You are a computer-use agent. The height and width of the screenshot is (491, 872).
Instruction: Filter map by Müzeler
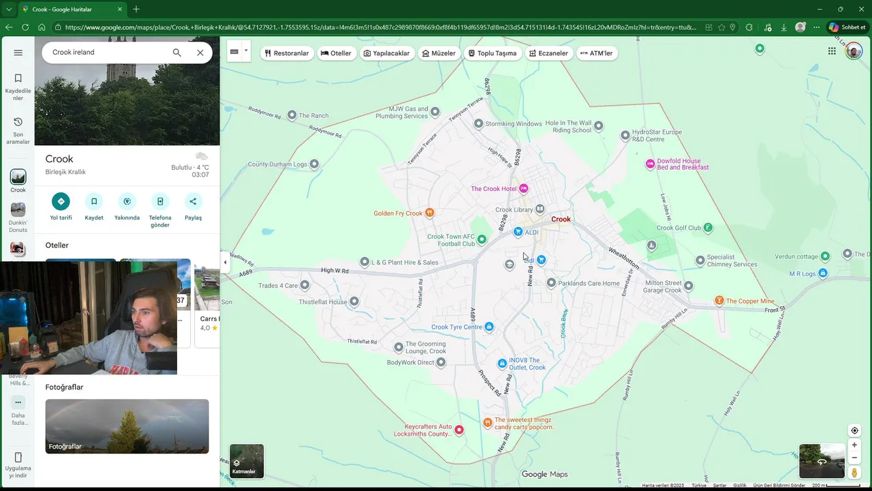[439, 53]
